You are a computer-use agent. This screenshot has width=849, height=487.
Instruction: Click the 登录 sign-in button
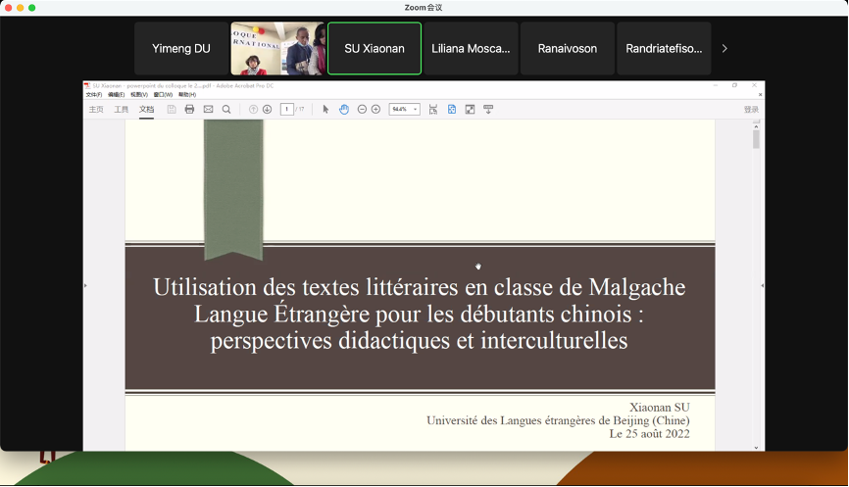[750, 110]
